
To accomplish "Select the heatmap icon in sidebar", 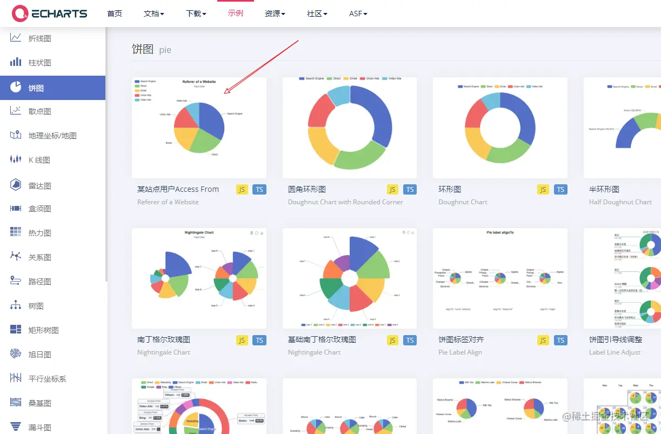I will [x=16, y=232].
